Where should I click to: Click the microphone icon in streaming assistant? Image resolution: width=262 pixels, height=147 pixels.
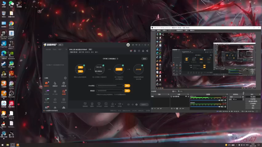pos(113,104)
